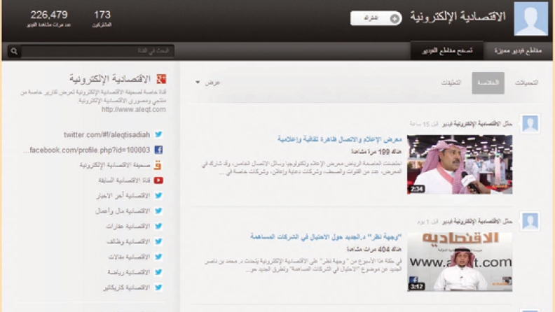Click the red YouTube icon in sidebar
Viewport: 555px width, 312px height.
pyautogui.click(x=158, y=180)
